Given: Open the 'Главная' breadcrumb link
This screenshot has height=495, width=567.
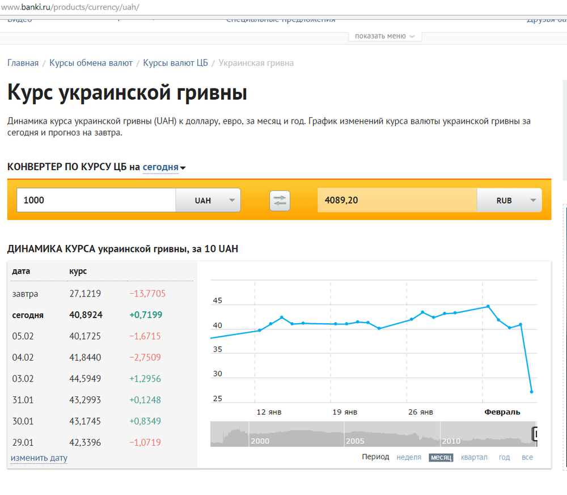Looking at the screenshot, I should pos(23,63).
